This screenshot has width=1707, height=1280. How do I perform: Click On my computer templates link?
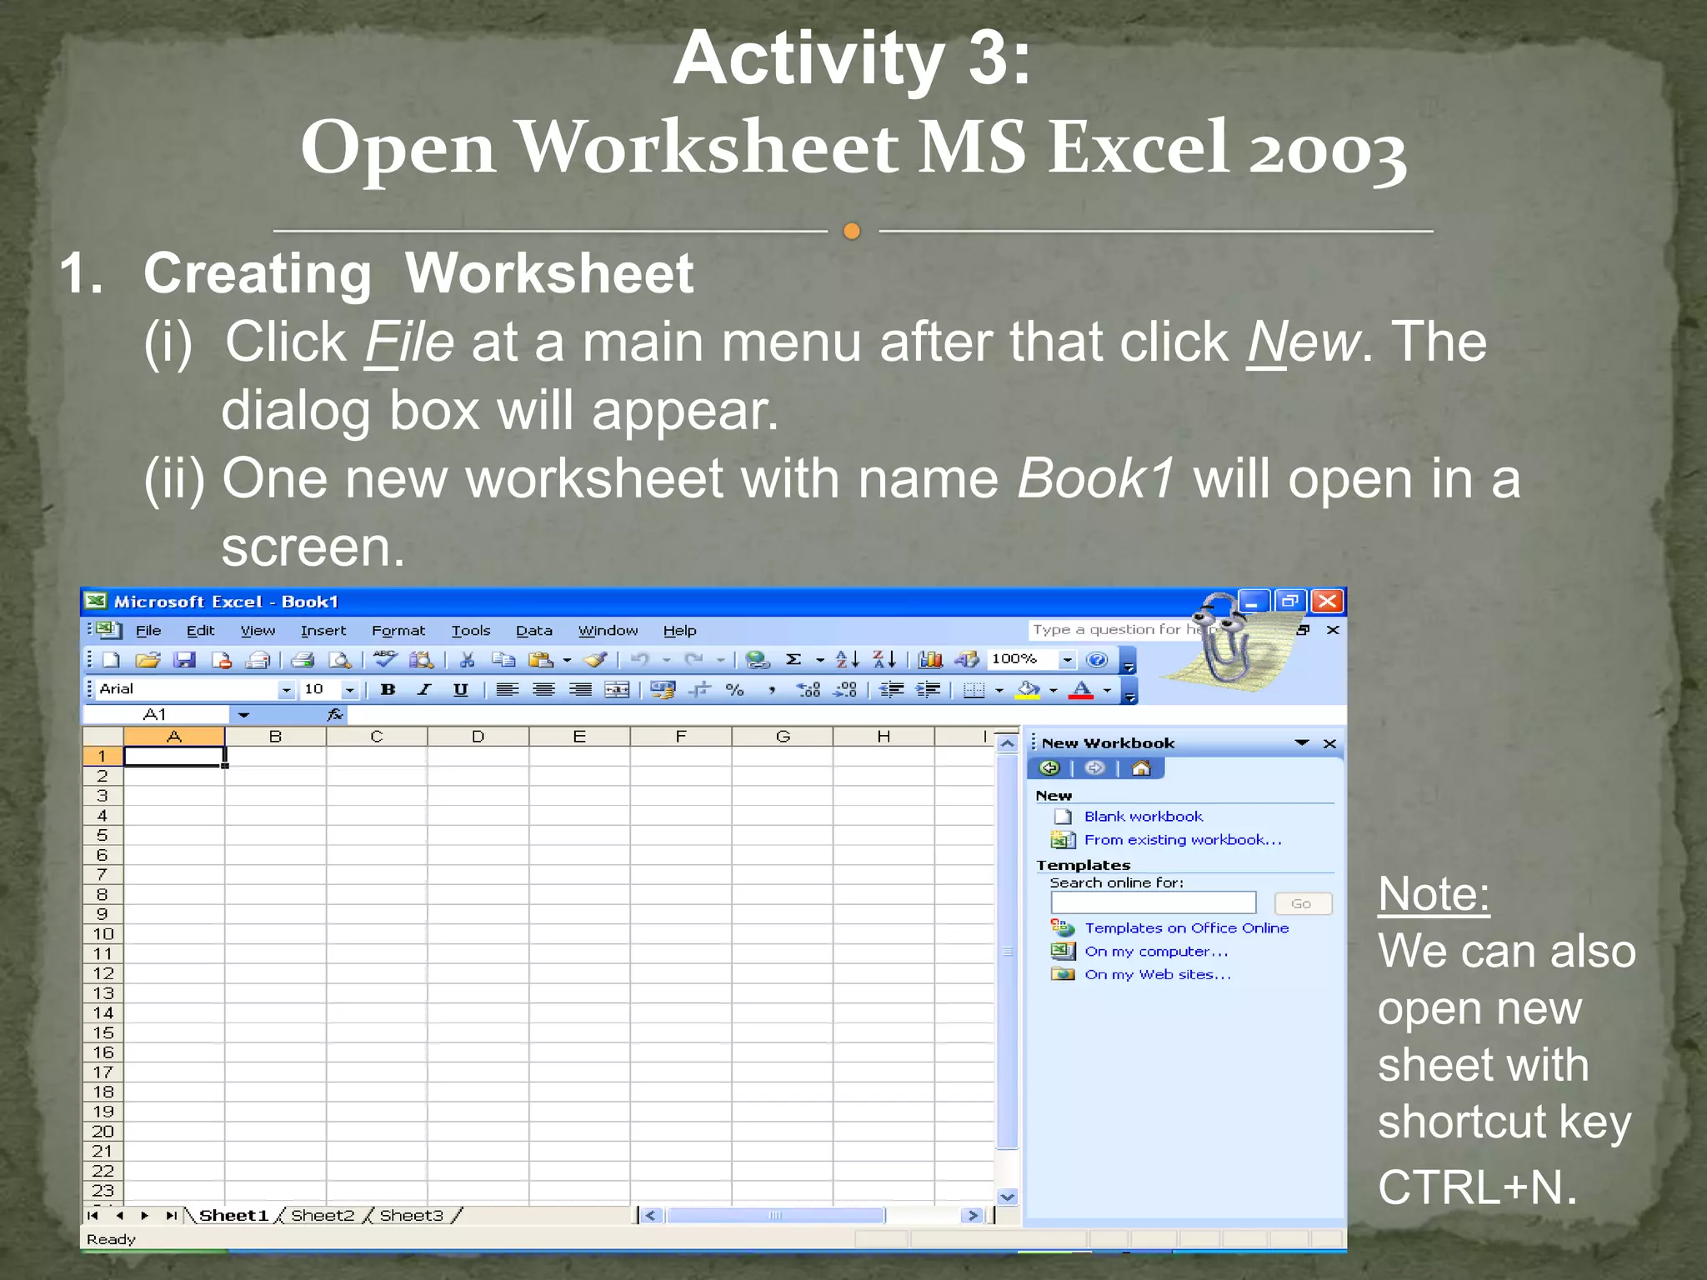point(1156,952)
